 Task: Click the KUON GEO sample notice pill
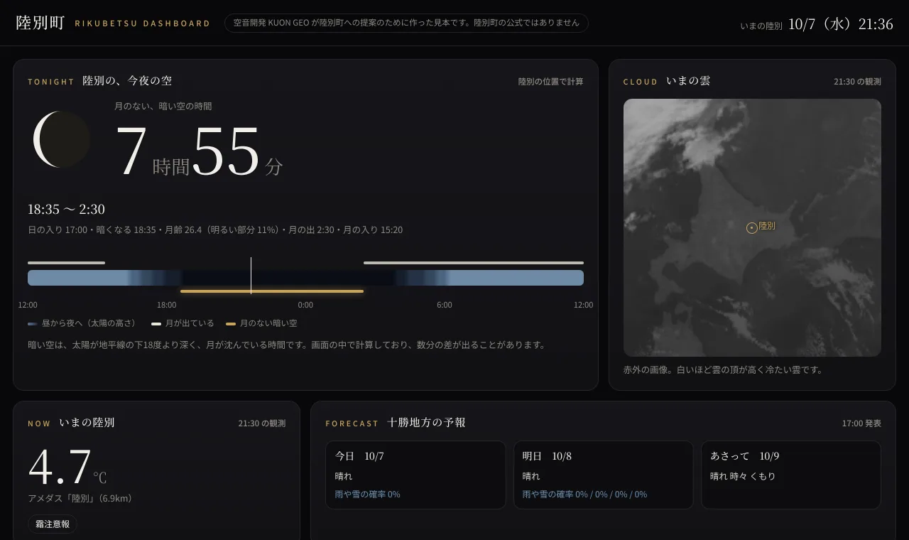406,23
